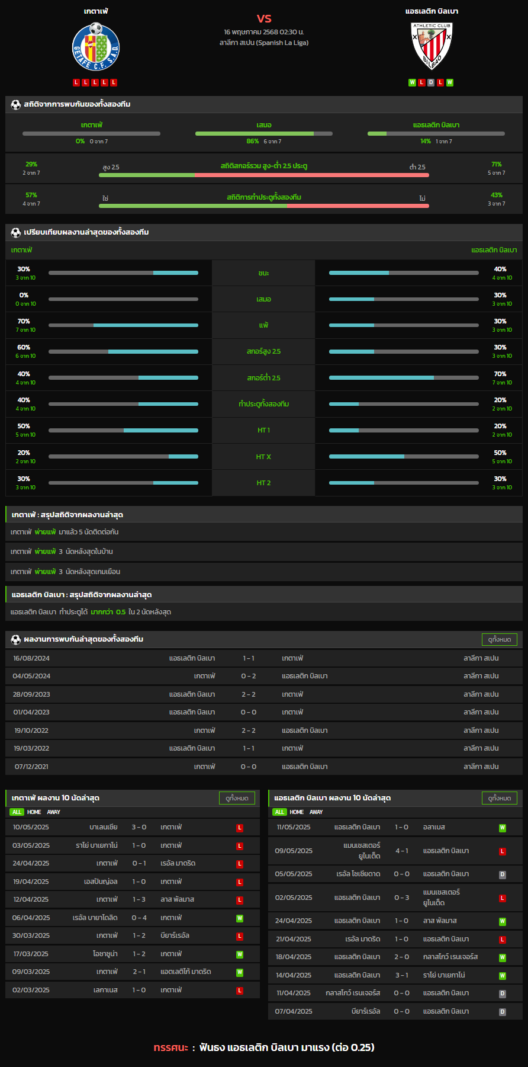
Task: Select the 28/09/2023 head-to-head row date
Action: tap(31, 694)
